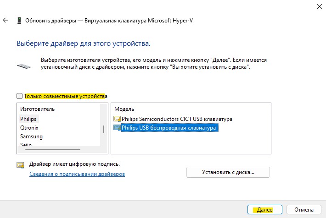Choose Philips Semiconductors CICT USB клавиатура model

coord(177,119)
